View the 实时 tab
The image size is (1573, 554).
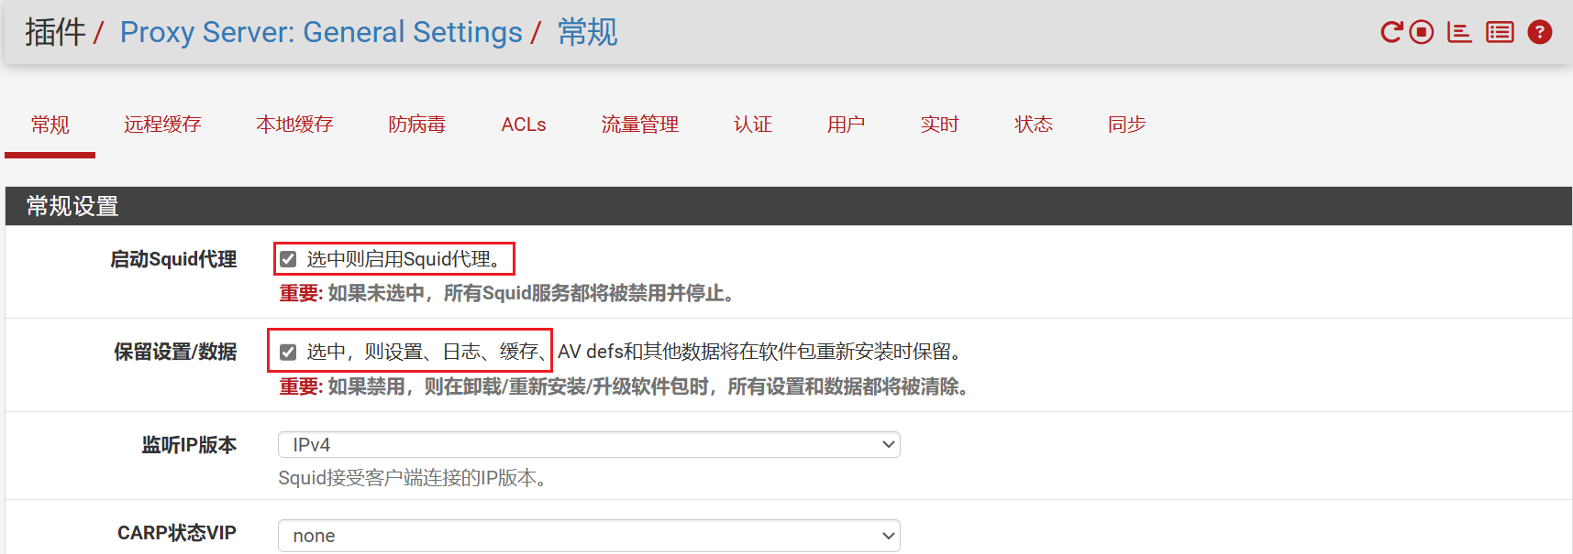pyautogui.click(x=939, y=125)
